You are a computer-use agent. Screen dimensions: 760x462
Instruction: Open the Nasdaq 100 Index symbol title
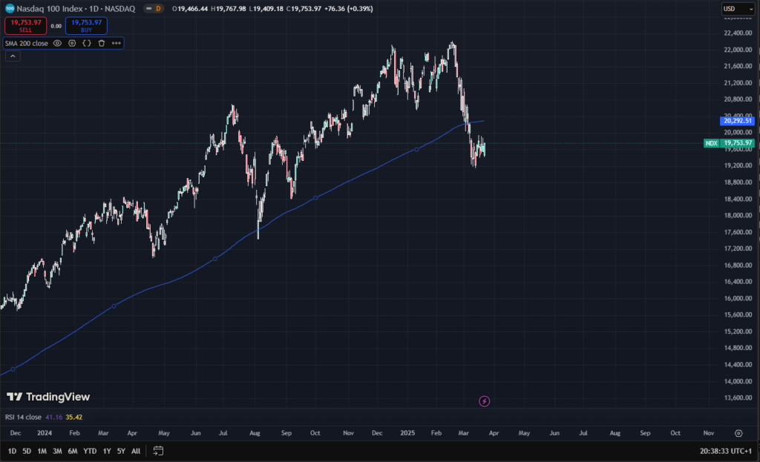coord(76,9)
